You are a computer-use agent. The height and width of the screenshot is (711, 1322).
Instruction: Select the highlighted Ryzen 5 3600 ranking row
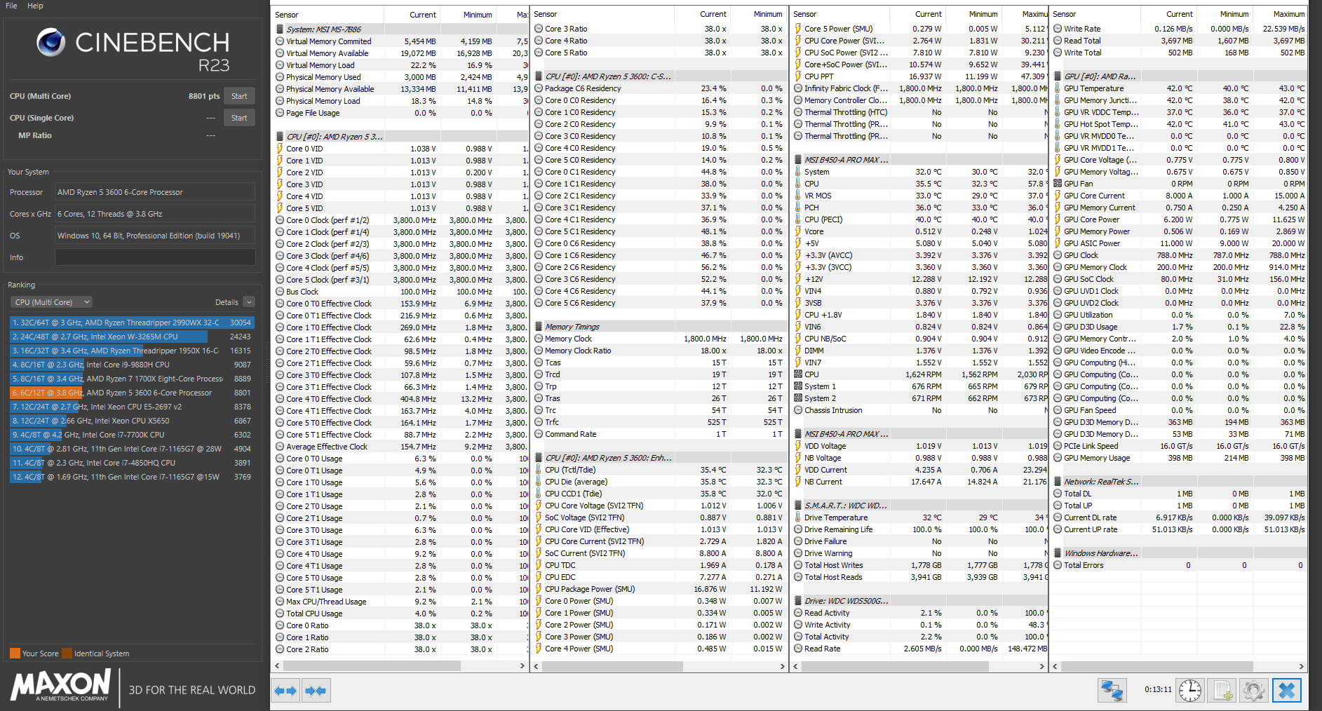(x=132, y=393)
